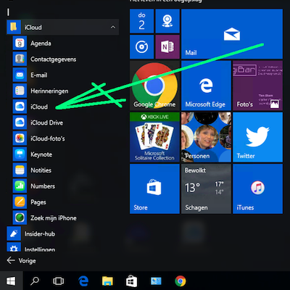The width and height of the screenshot is (290, 290).
Task: Open the weather tile for Schagen
Action: click(206, 188)
